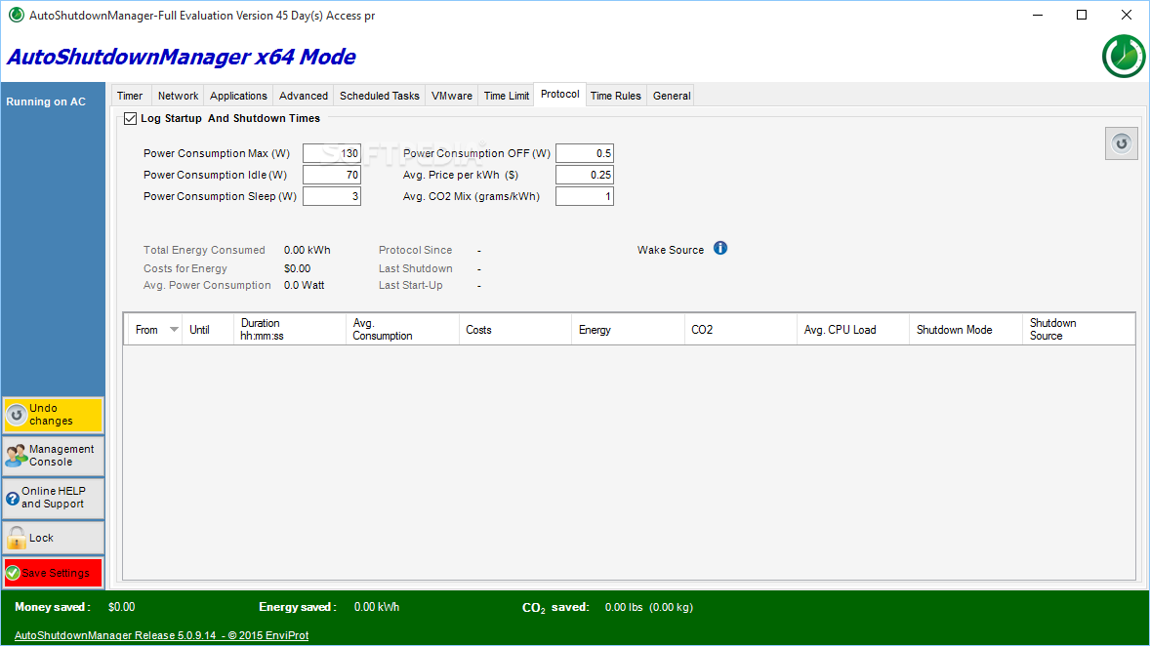Open the AutoShutdownManager Release 5.0.9.14 link
1150x646 pixels.
pos(161,635)
